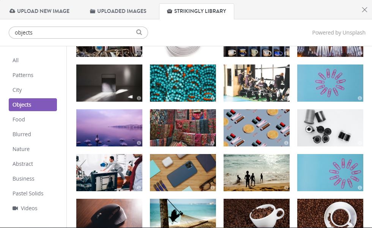Viewport: 372px width, 228px height.
Task: Click info icon on beach silhouettes photo
Action: coord(286,188)
